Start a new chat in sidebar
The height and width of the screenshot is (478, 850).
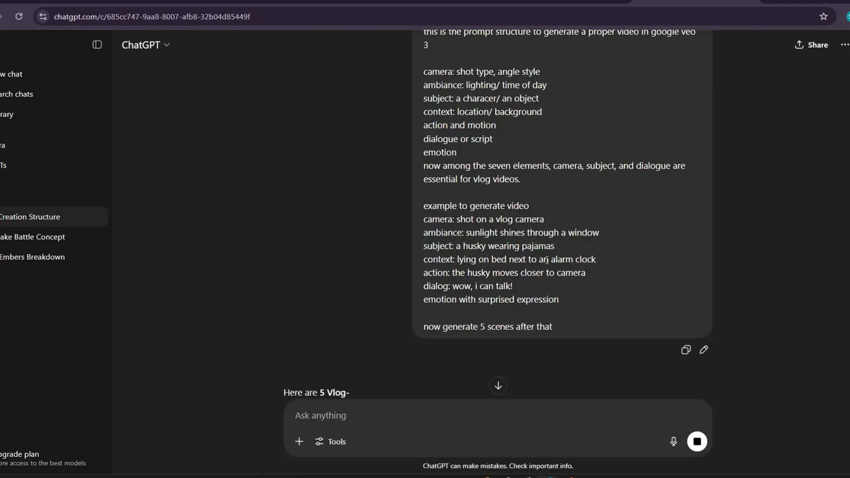(12, 74)
